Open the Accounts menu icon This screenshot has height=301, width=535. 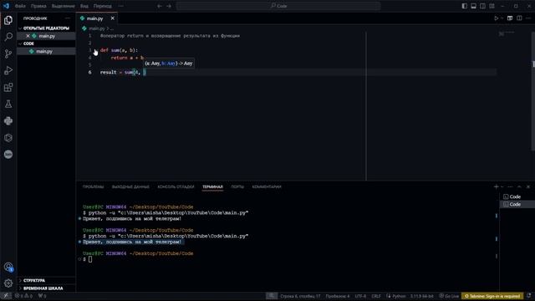click(x=8, y=267)
